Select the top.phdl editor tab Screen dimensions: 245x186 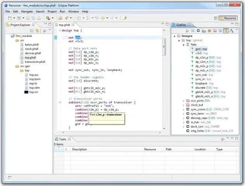pos(64,25)
